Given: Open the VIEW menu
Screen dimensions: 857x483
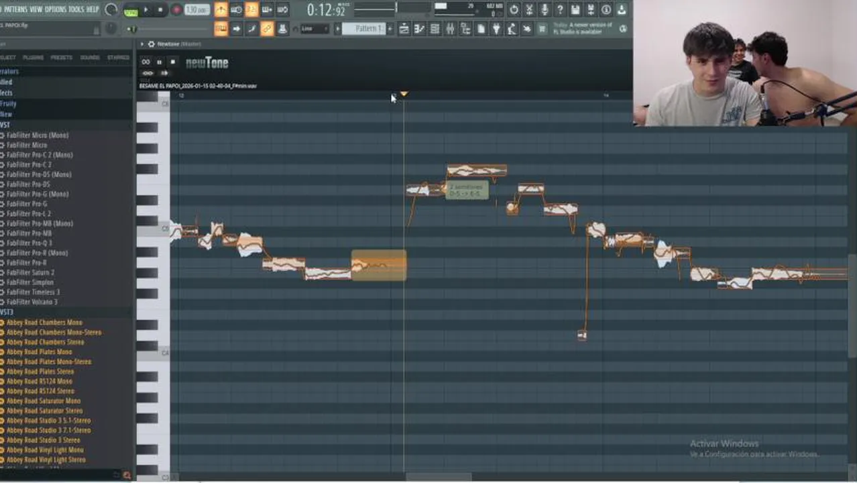Looking at the screenshot, I should [x=36, y=9].
